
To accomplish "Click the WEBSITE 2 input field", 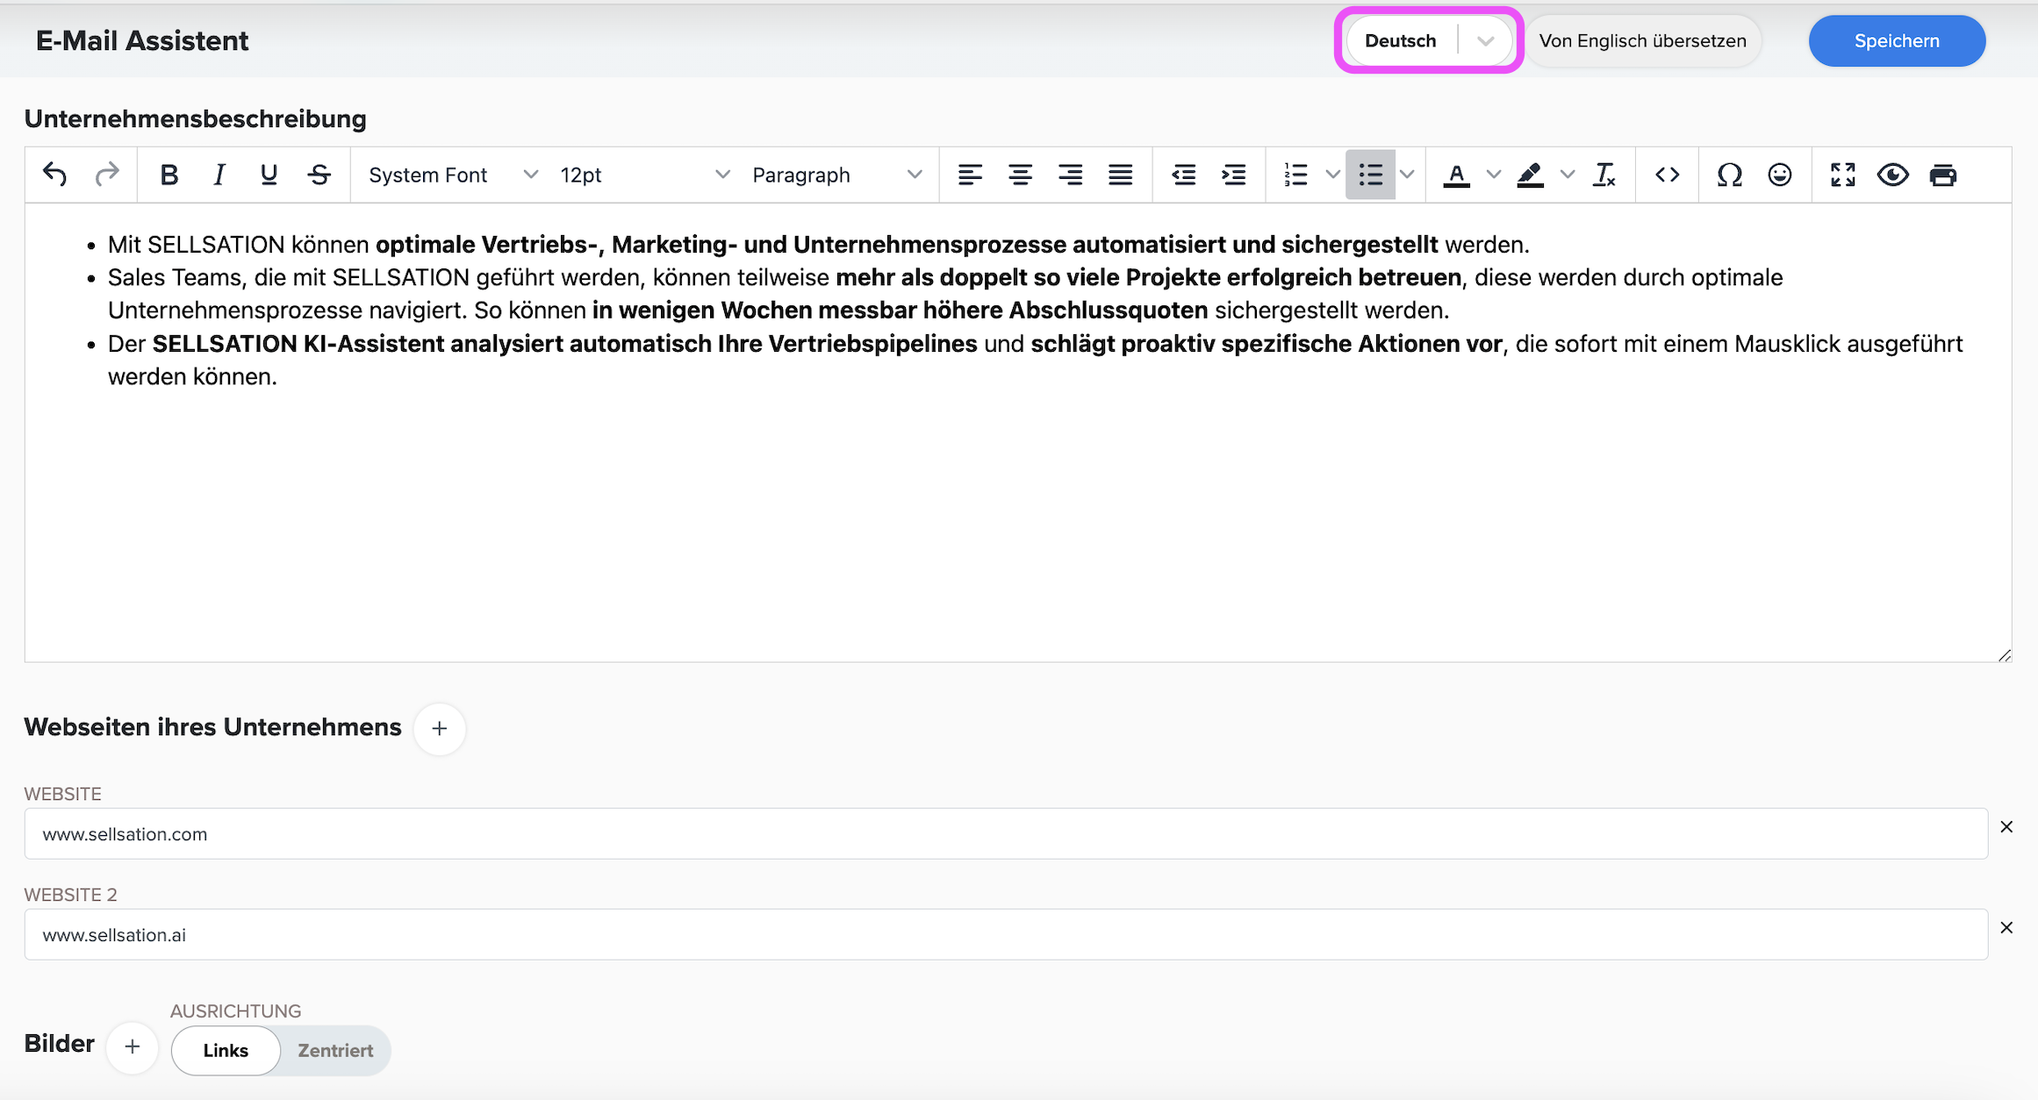I will [x=1006, y=934].
